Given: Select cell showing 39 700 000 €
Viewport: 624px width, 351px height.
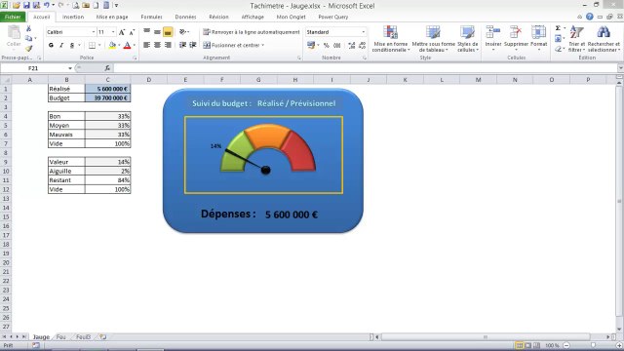Looking at the screenshot, I should [108, 97].
